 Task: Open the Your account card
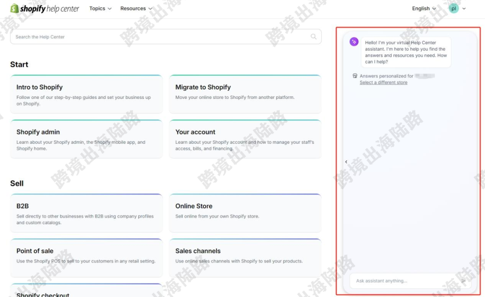(x=245, y=139)
